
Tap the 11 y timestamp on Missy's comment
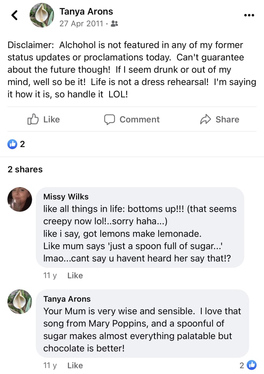tap(50, 275)
